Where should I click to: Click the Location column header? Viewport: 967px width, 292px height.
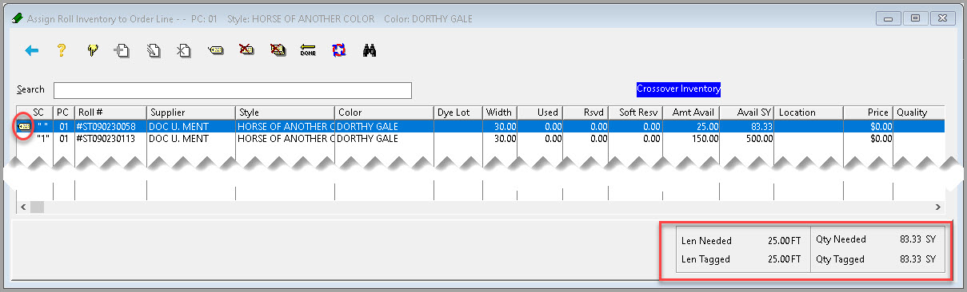[809, 112]
